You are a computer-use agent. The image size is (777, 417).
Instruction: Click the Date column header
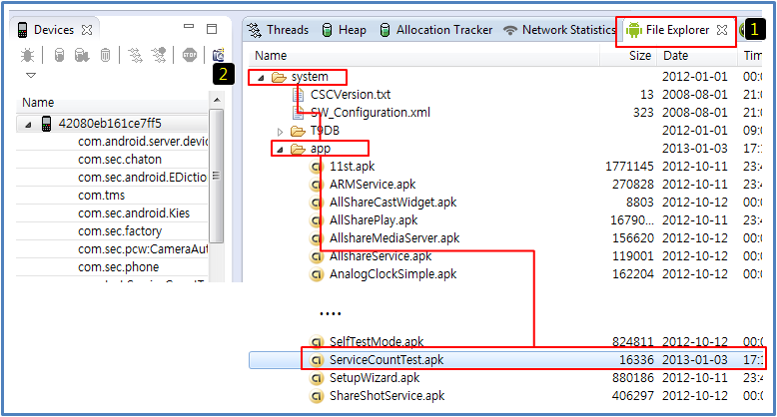coord(697,56)
